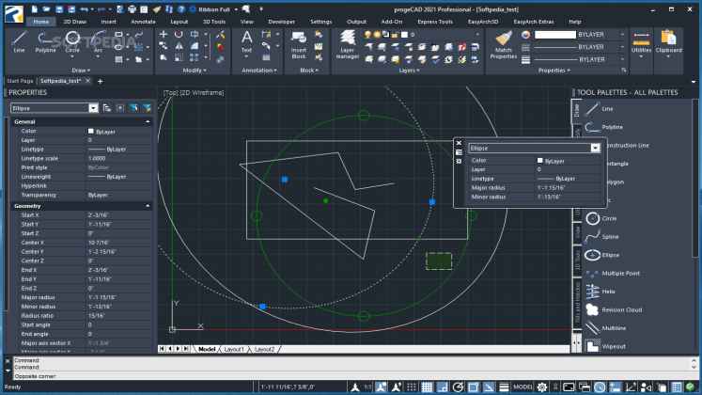Open the Layout1 tab
This screenshot has width=702, height=395.
[x=234, y=349]
